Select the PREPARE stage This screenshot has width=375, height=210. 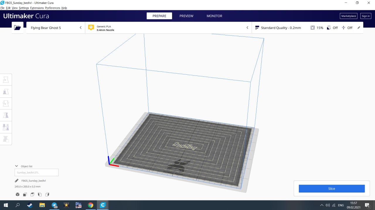159,16
